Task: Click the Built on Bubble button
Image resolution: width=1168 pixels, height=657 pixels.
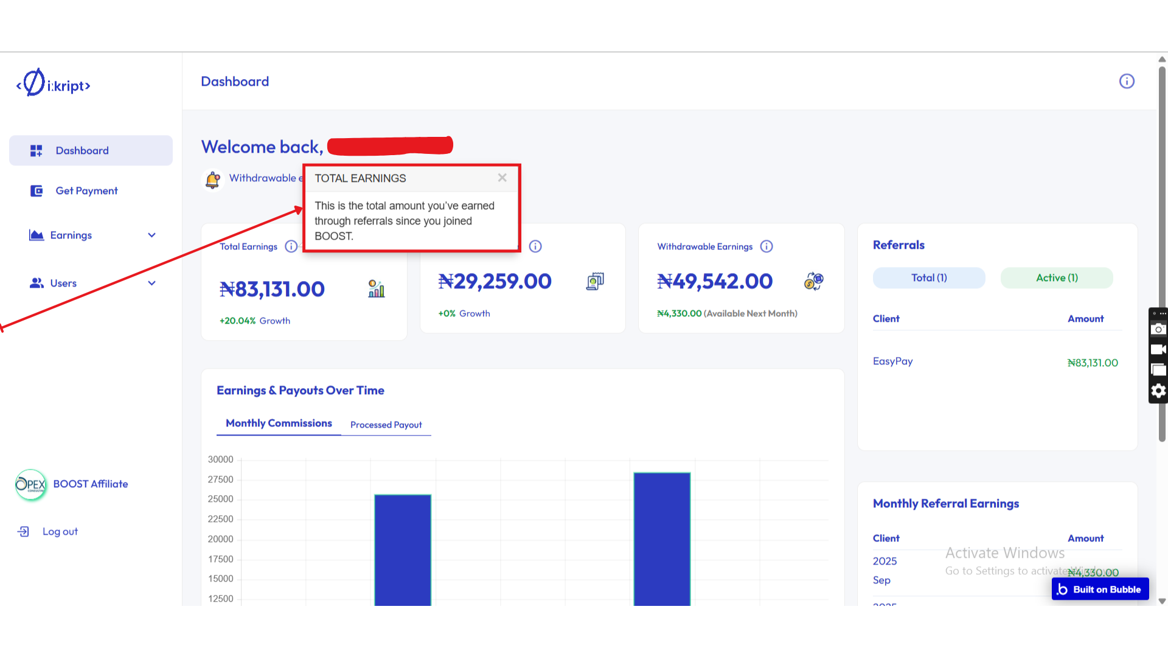Action: (x=1100, y=589)
